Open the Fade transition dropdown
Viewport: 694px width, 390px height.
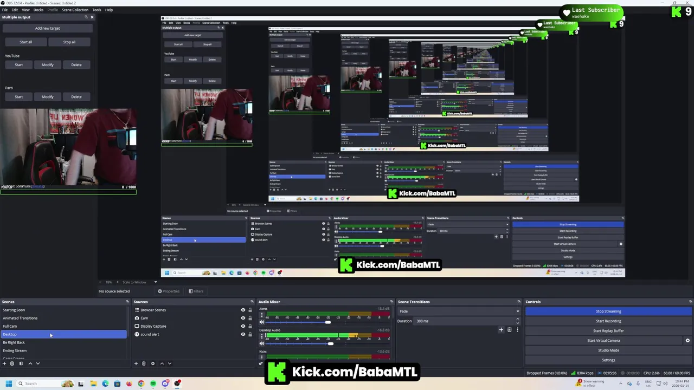(x=459, y=311)
